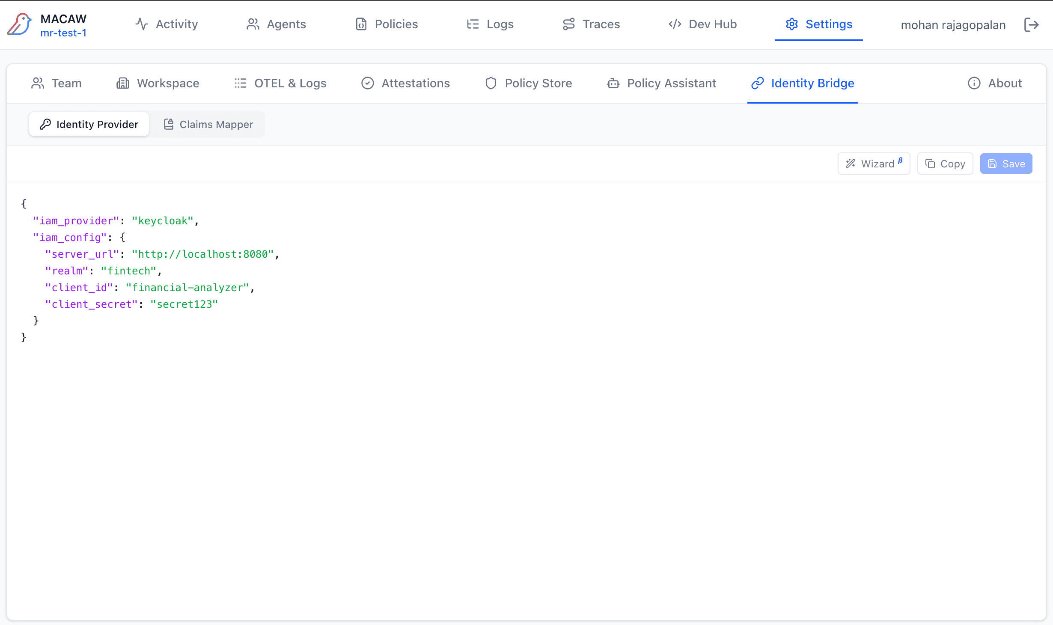Open the Policies page
Screen dimensions: 1053x625
pyautogui.click(x=387, y=24)
